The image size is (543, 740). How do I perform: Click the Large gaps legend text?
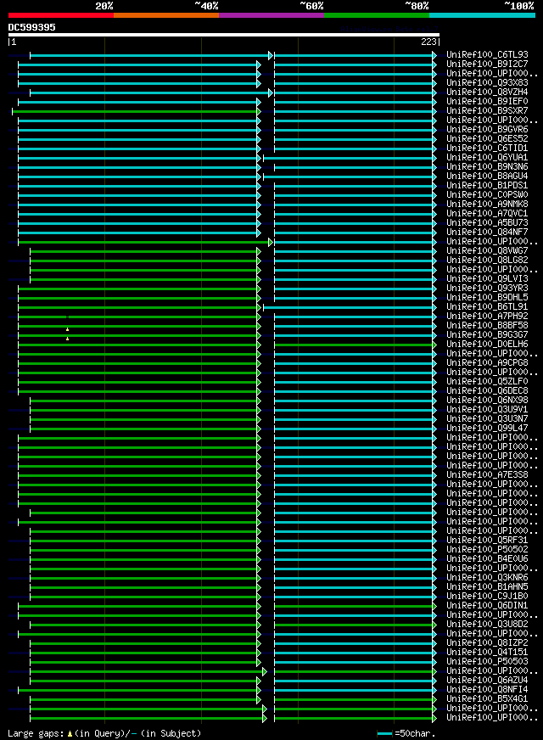[104, 733]
